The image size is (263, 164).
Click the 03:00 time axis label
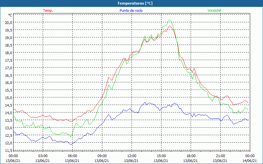click(x=43, y=156)
